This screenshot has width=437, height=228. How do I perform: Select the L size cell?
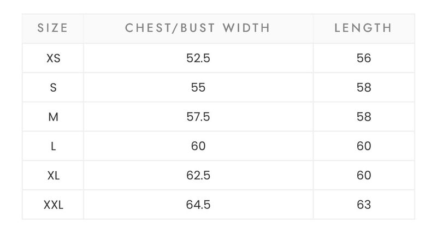tap(53, 146)
